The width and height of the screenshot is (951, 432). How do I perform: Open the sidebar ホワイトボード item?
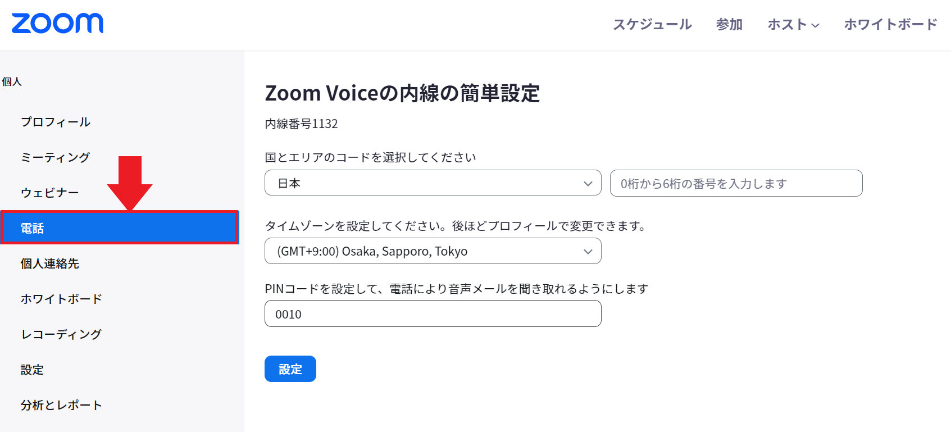(x=61, y=299)
